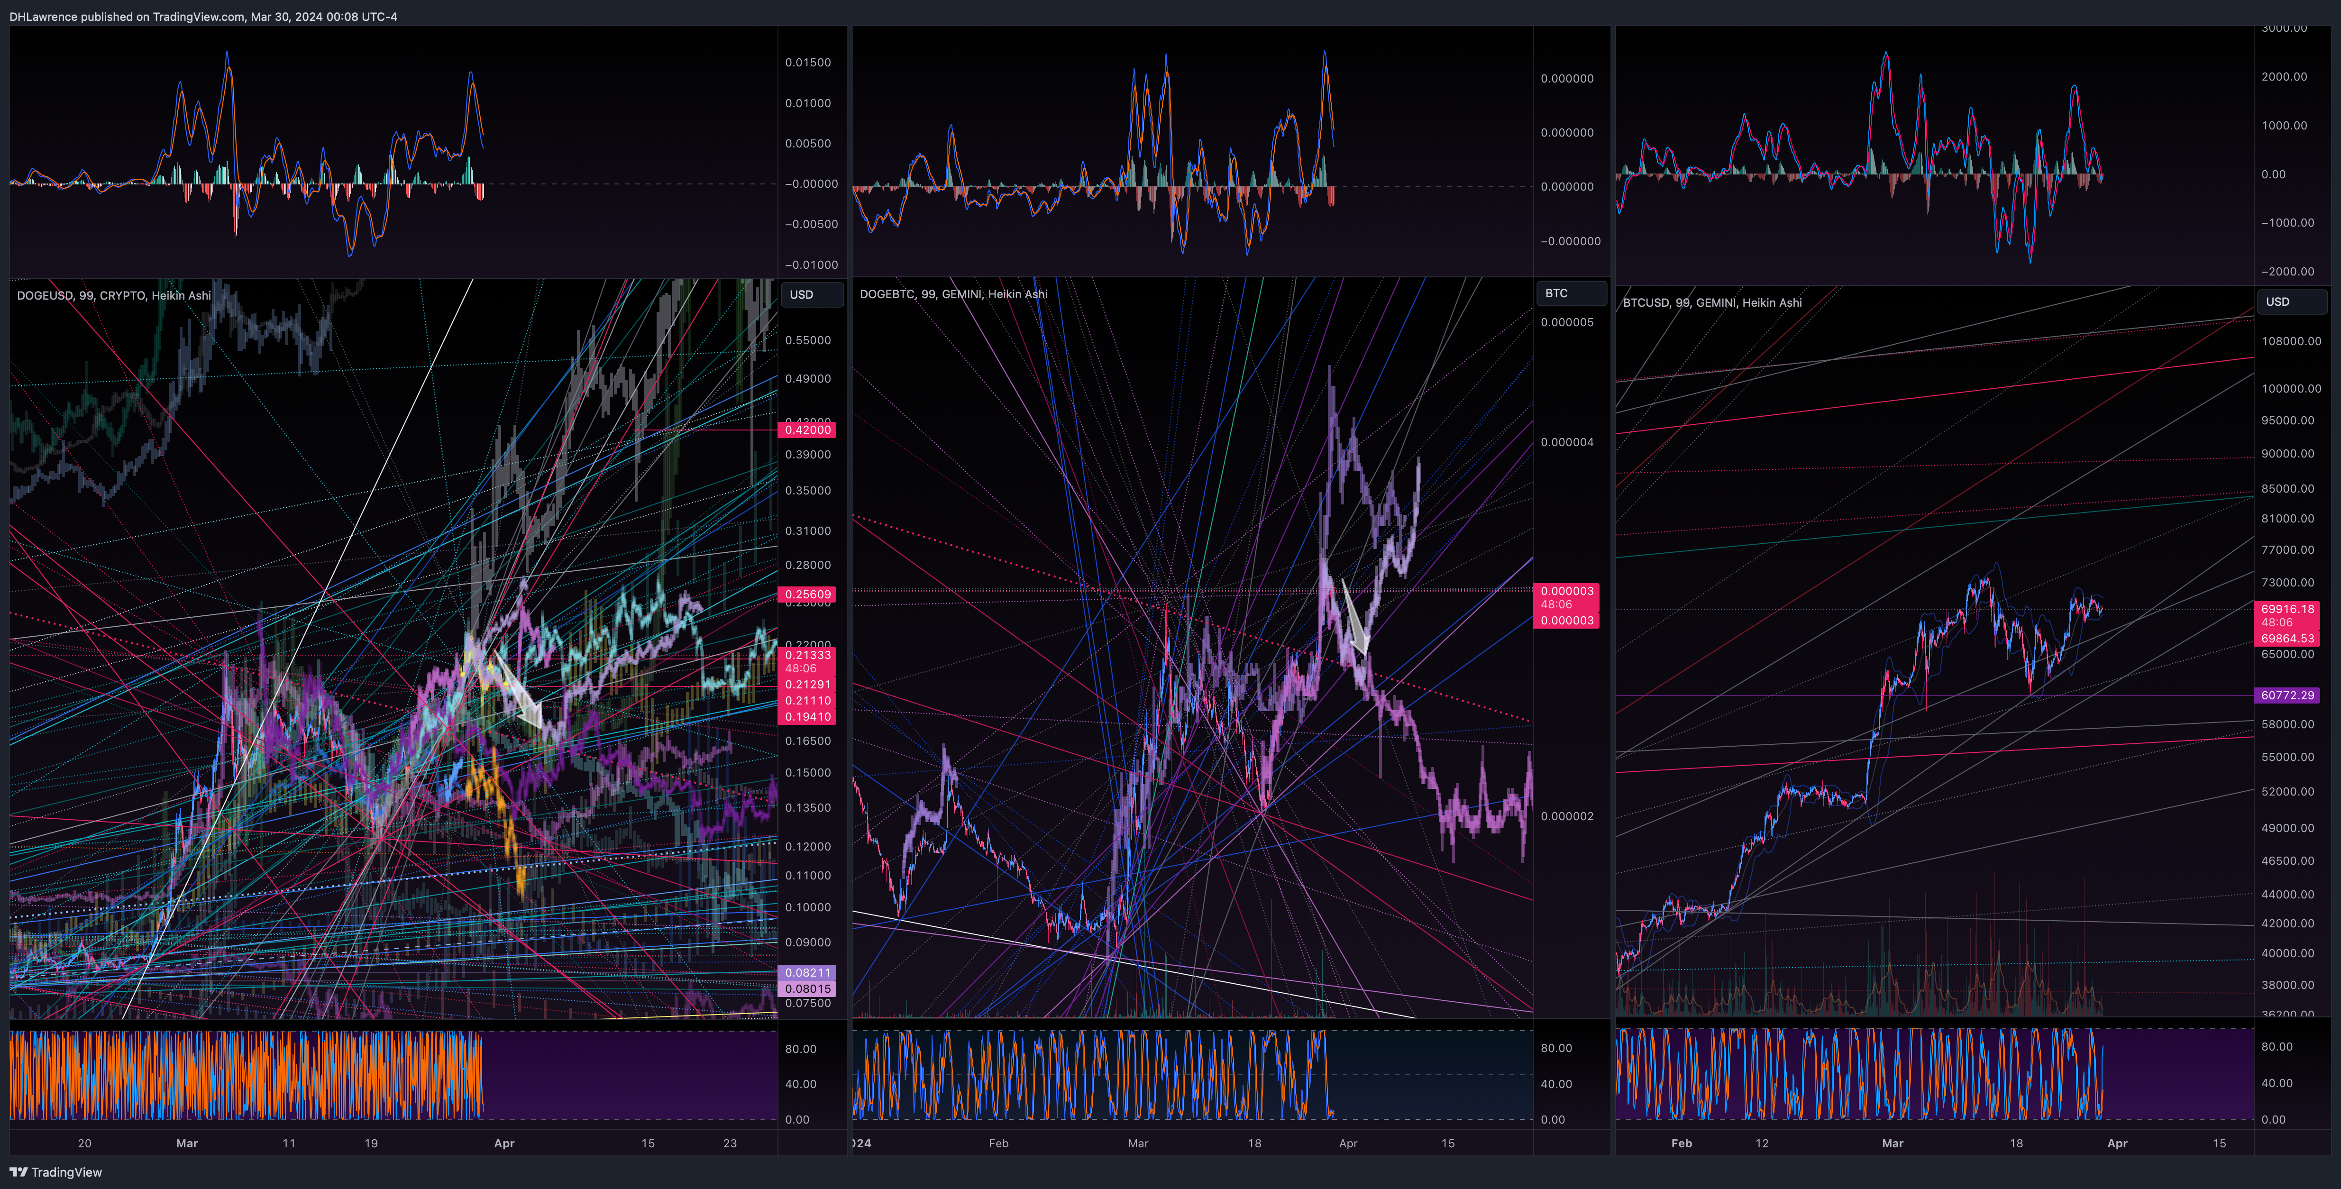
Task: Click the Mar date label under the BTCUSD chart
Action: (1892, 1143)
